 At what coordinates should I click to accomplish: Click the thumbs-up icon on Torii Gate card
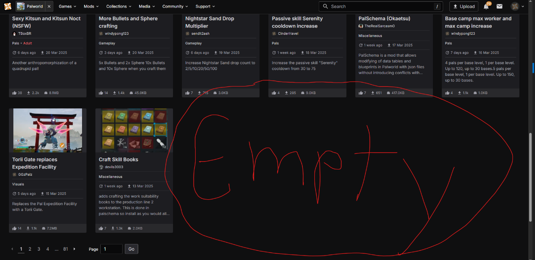pos(14,228)
